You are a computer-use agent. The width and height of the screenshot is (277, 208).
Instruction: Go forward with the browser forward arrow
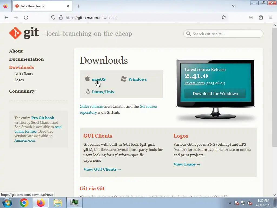16,18
